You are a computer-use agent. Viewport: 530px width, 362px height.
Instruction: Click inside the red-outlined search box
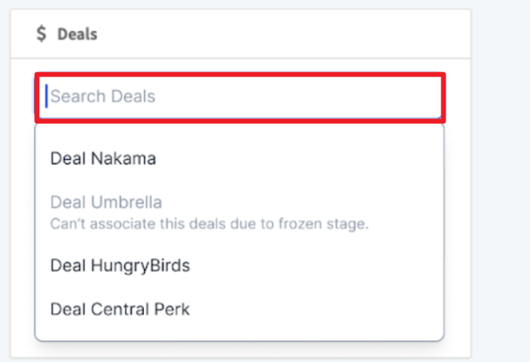(x=240, y=97)
